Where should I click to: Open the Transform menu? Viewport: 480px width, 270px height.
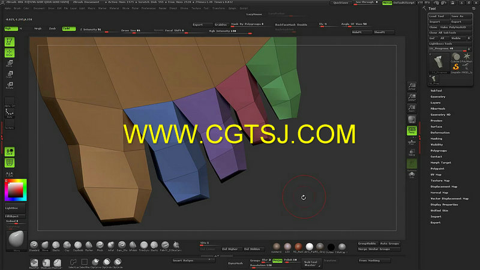pyautogui.click(x=218, y=8)
